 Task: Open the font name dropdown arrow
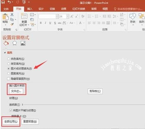point(57,16)
